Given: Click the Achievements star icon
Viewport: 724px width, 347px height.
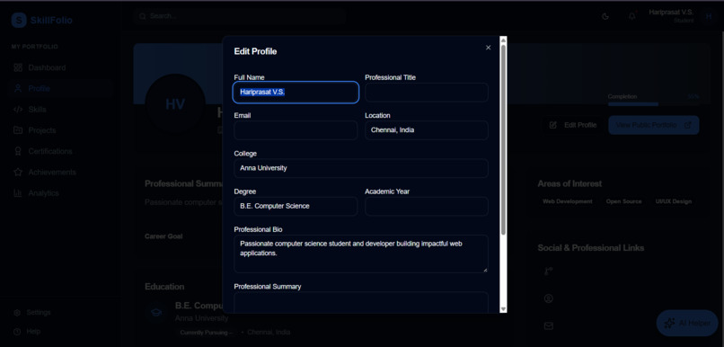Looking at the screenshot, I should pos(18,173).
